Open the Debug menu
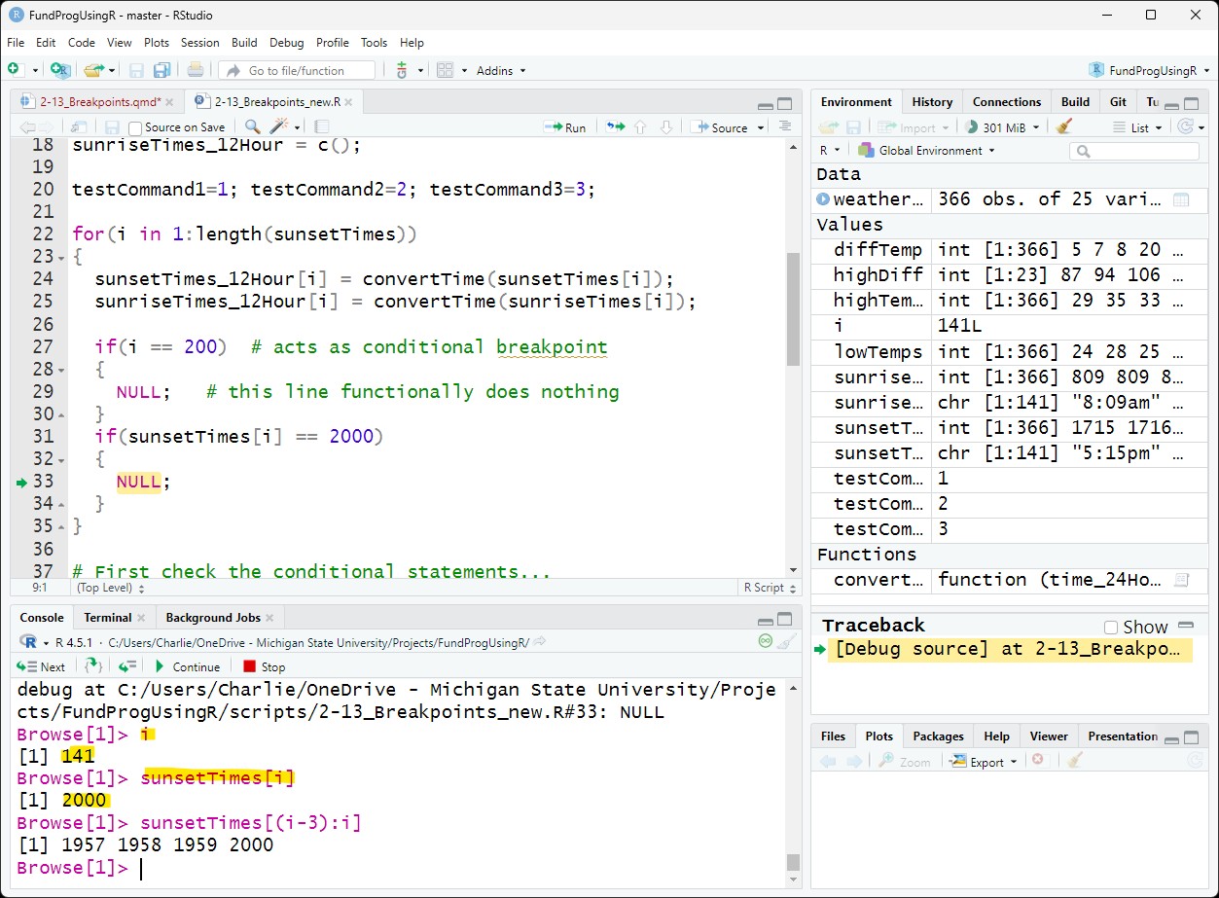Screen dimensions: 1219x898 click(x=287, y=43)
